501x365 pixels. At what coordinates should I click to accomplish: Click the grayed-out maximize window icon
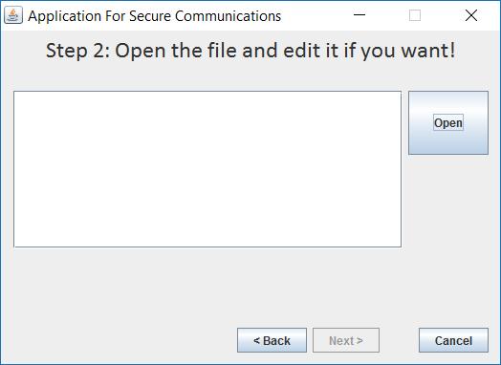click(x=415, y=15)
